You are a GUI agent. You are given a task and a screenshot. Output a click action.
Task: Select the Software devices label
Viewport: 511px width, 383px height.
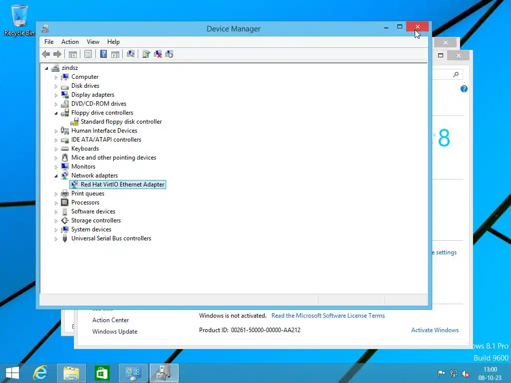[93, 211]
